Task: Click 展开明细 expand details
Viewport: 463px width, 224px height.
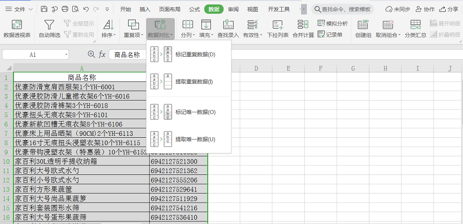Action: [445, 23]
